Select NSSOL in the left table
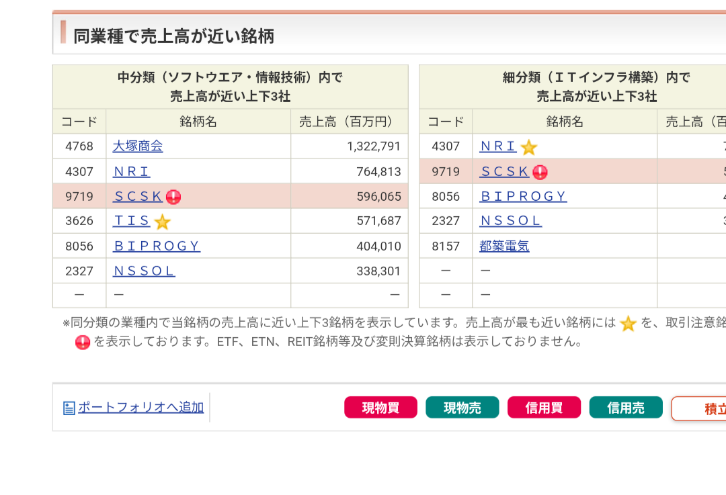This screenshot has height=495, width=726. 144,271
